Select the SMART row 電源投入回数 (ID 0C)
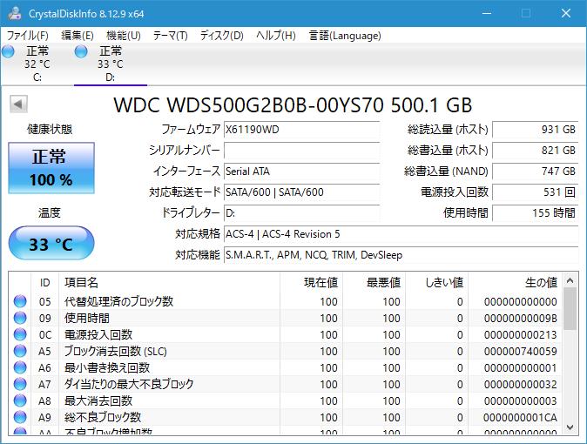Image resolution: width=587 pixels, height=444 pixels. coord(286,334)
